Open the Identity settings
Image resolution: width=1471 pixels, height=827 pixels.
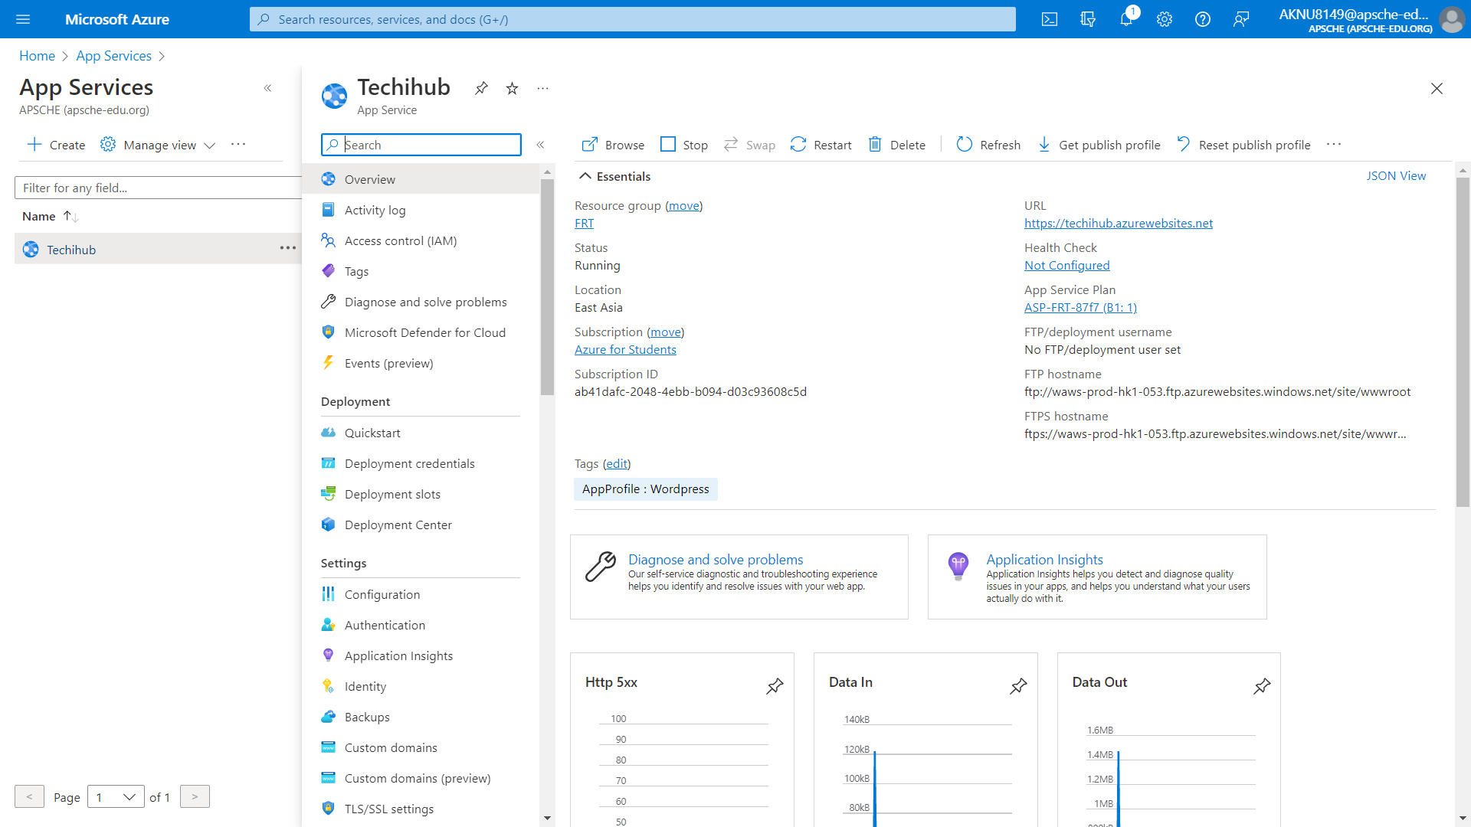(x=365, y=685)
